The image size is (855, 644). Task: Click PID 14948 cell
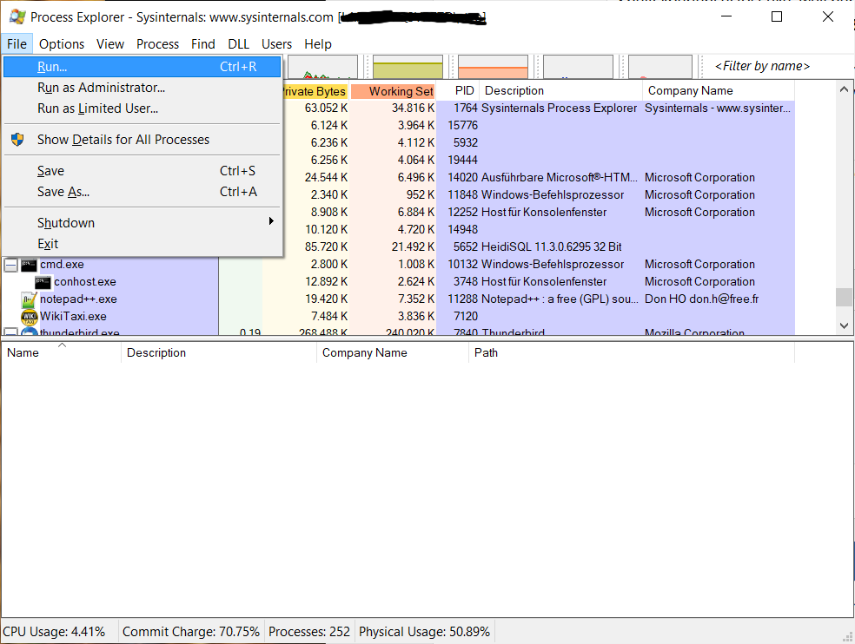coord(462,229)
